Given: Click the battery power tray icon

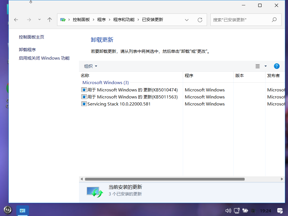Looking at the screenshot, I should click(x=245, y=210).
